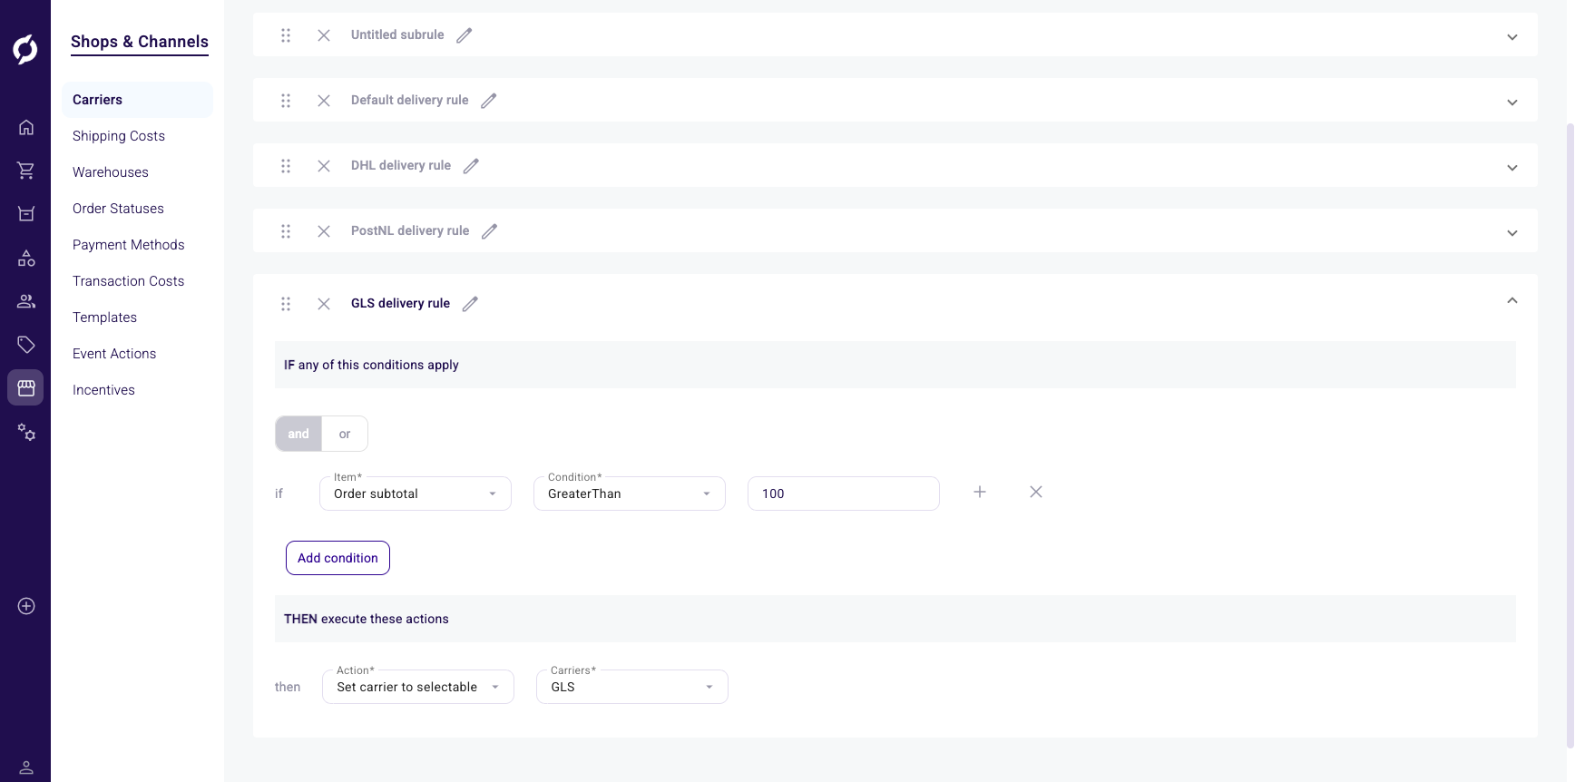Select the 'and' condition operator

[x=298, y=434]
